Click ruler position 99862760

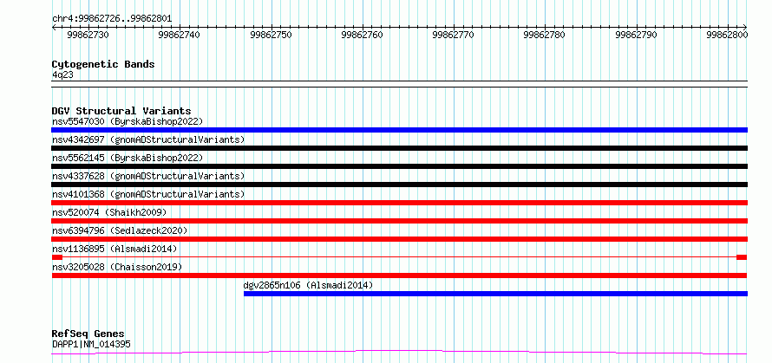(x=363, y=35)
